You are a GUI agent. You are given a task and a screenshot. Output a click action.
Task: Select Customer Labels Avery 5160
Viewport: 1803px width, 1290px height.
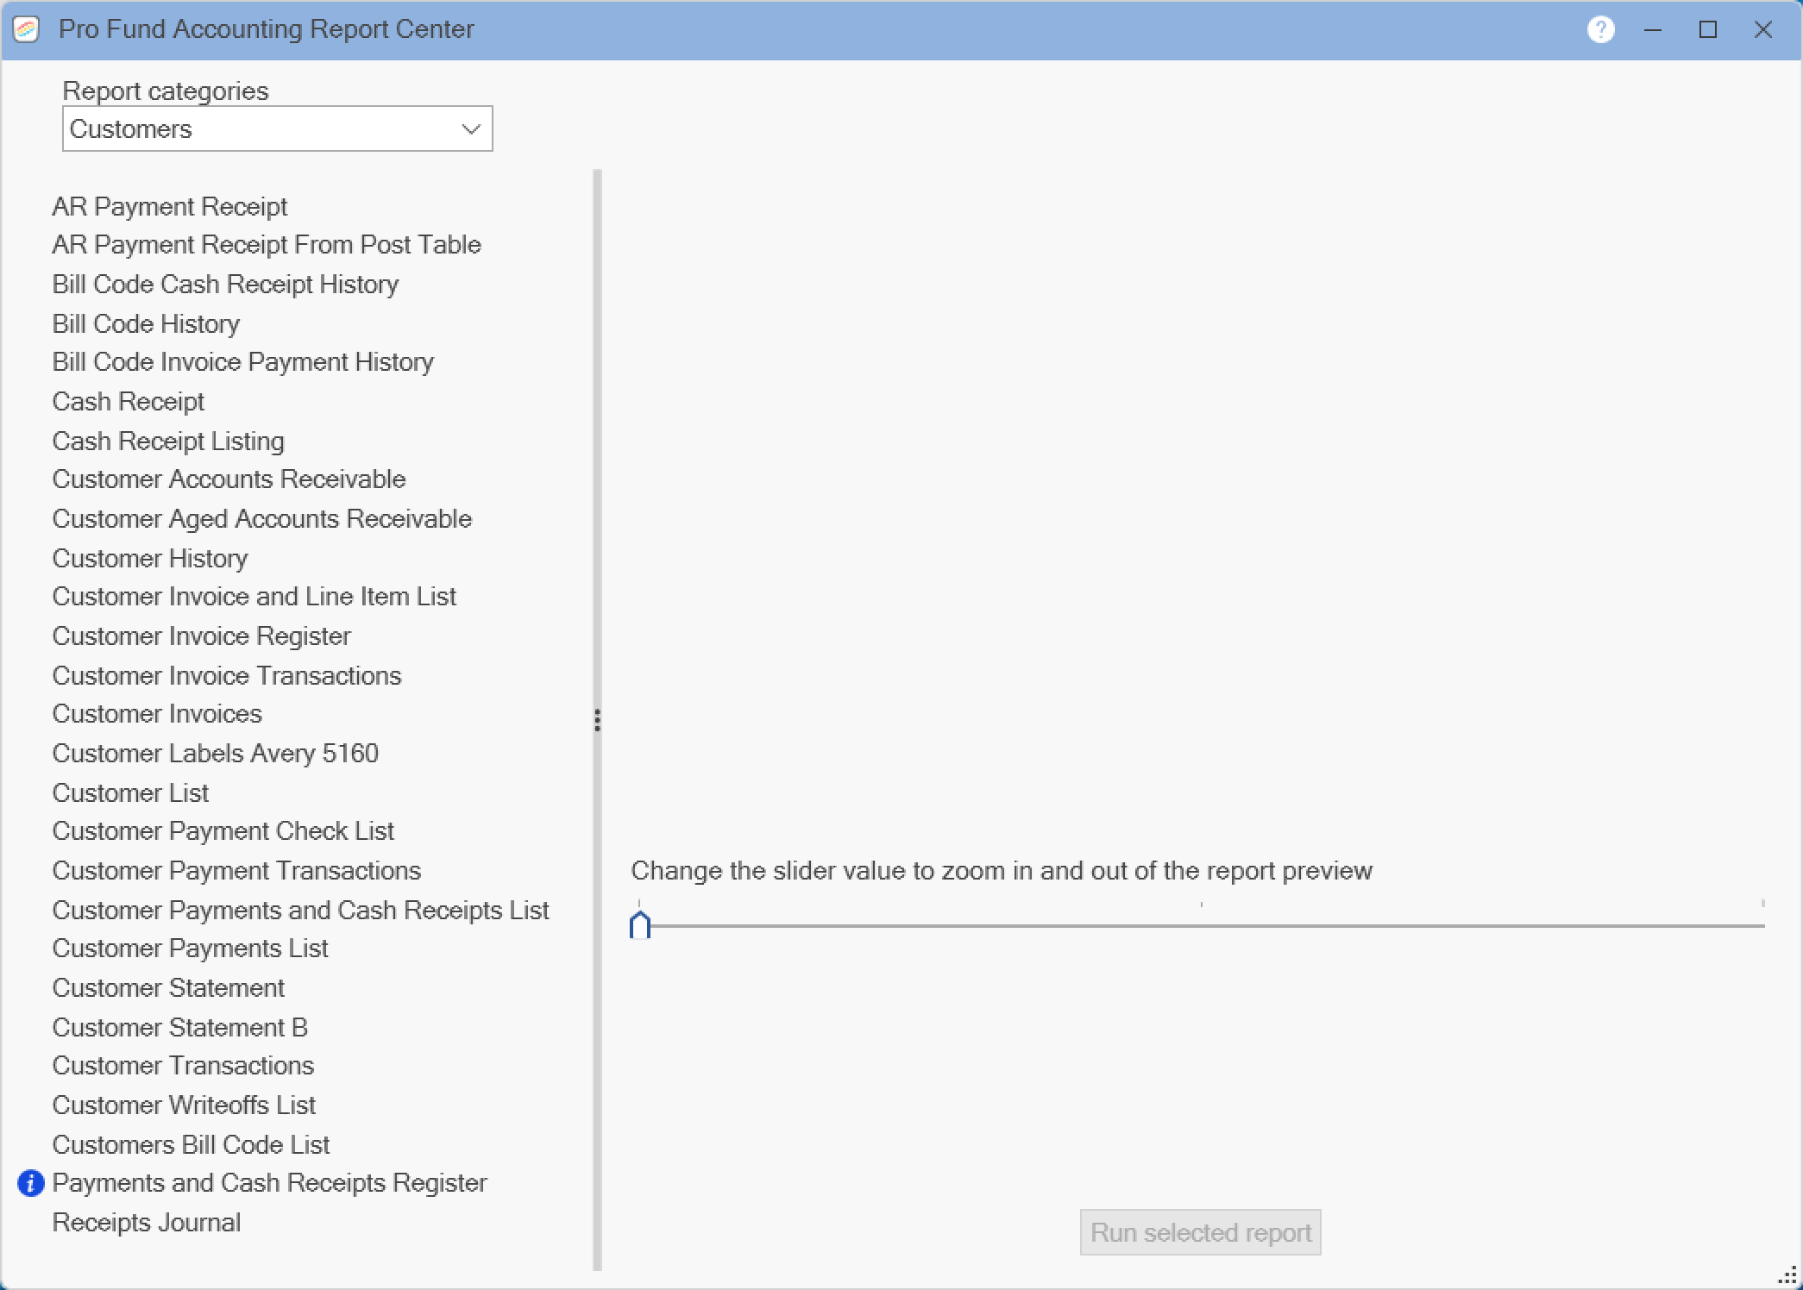[216, 754]
